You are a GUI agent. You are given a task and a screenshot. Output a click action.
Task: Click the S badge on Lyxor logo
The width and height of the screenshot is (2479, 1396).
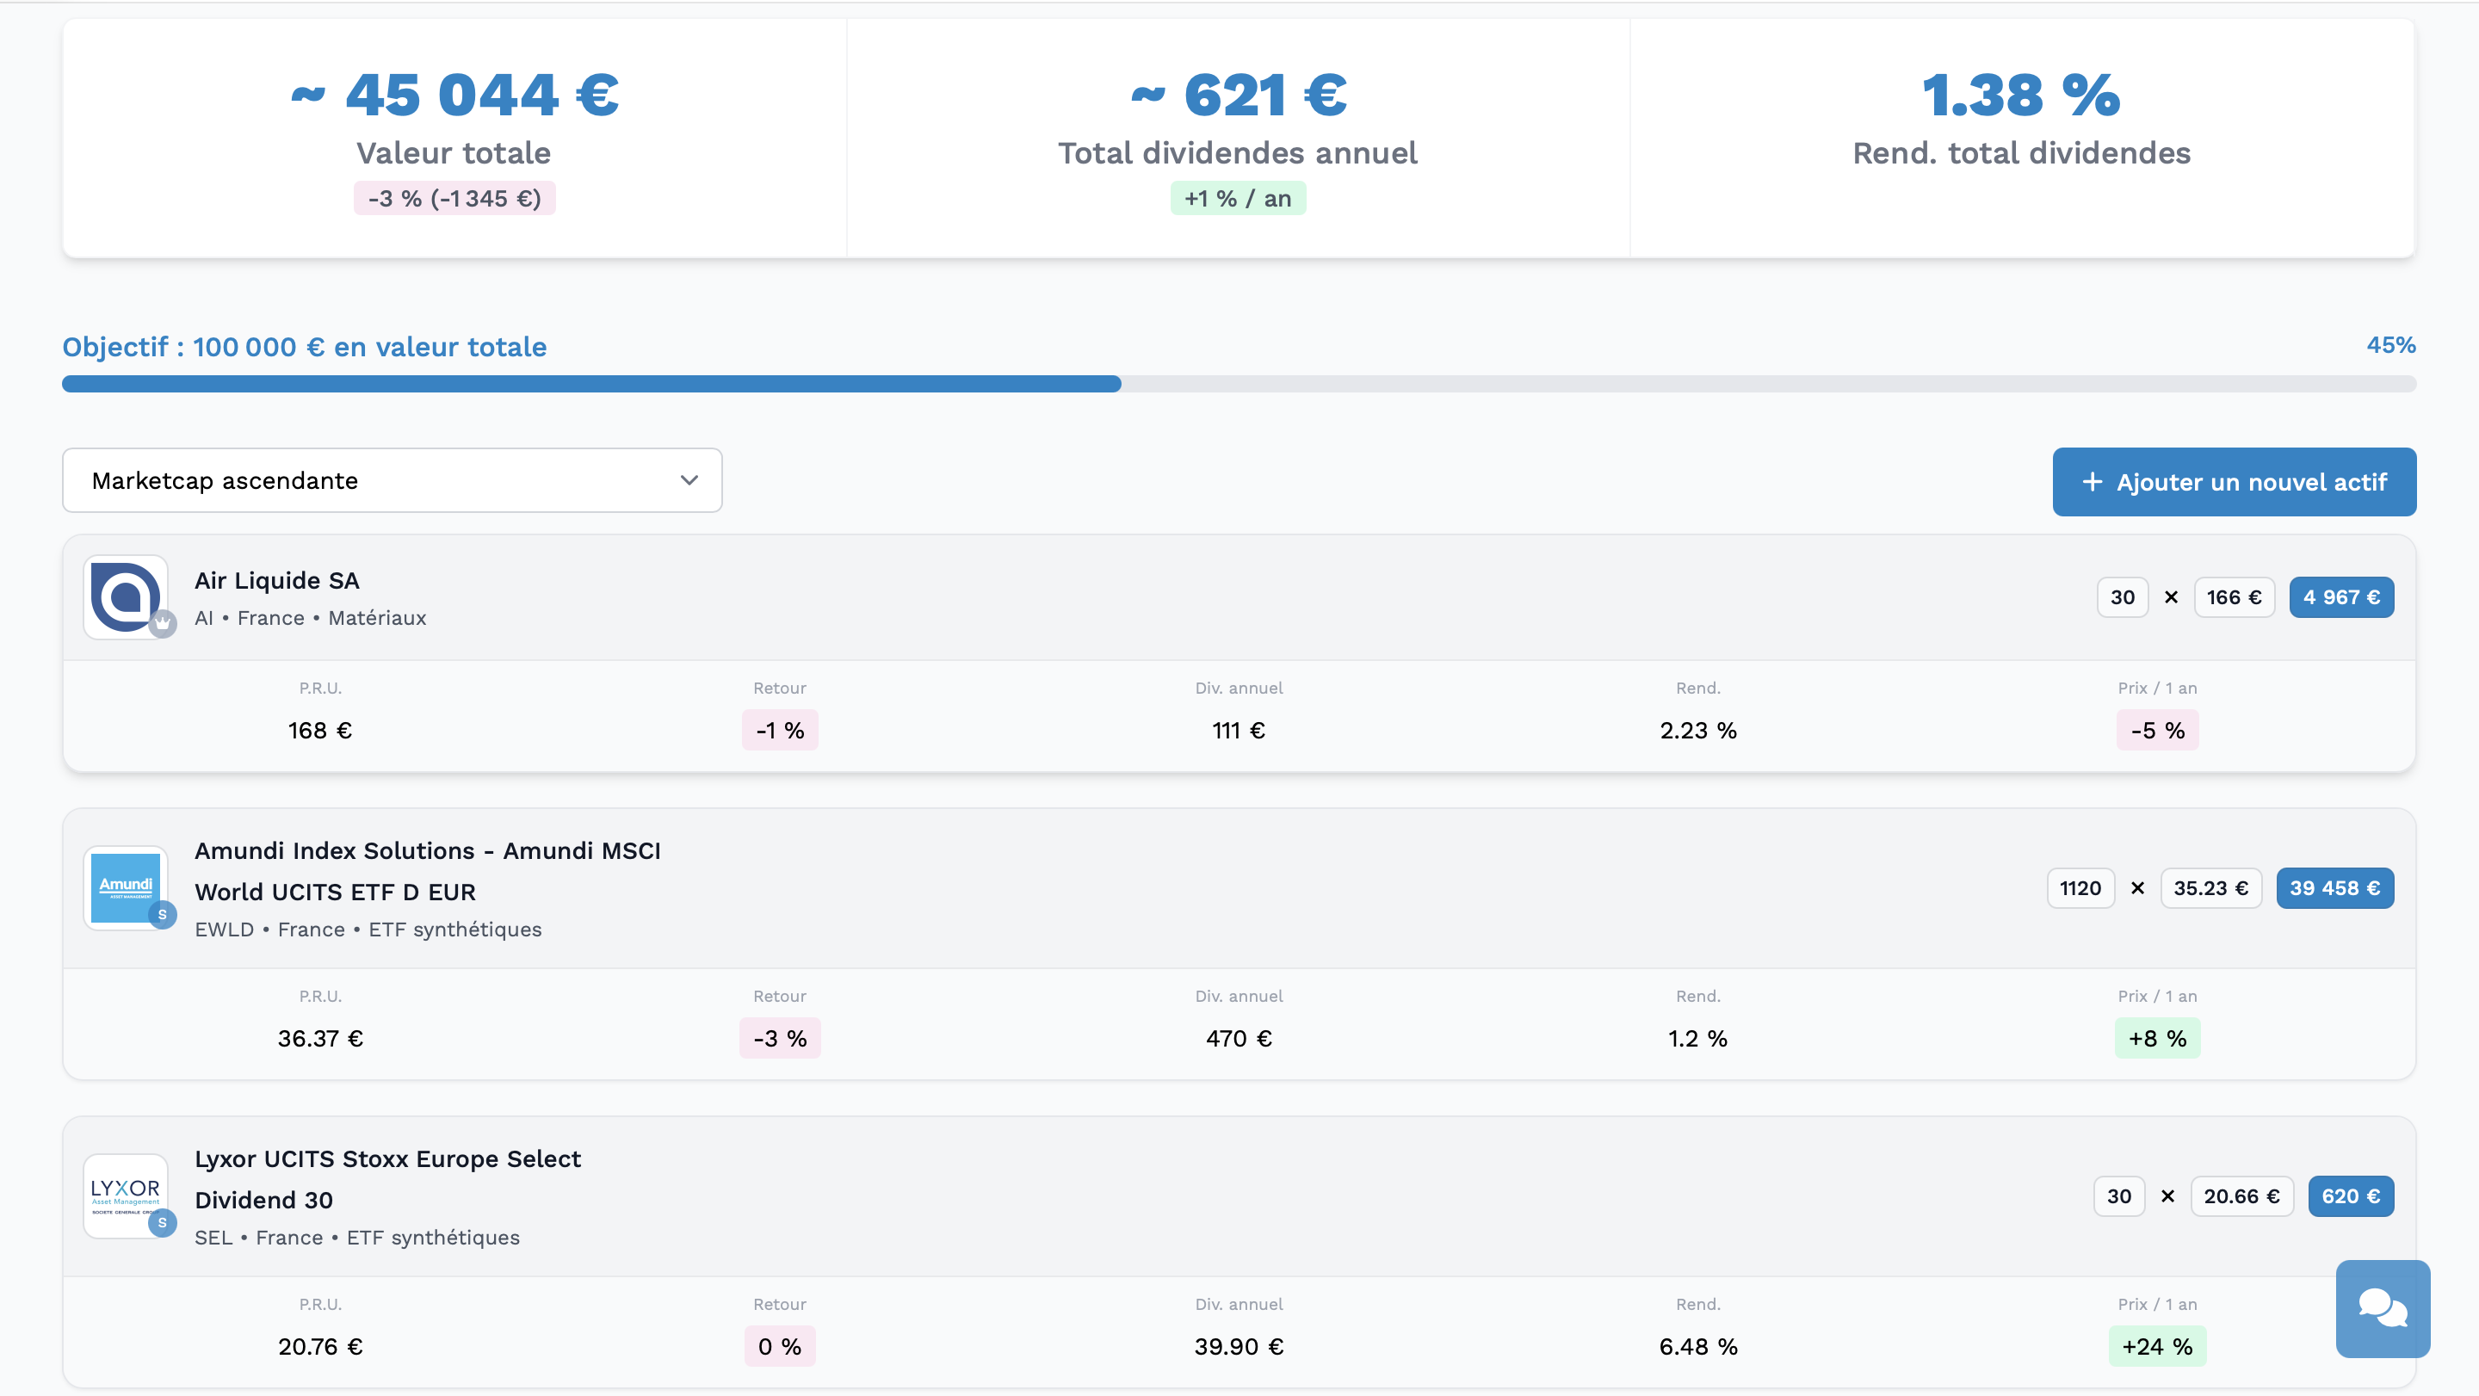[163, 1223]
